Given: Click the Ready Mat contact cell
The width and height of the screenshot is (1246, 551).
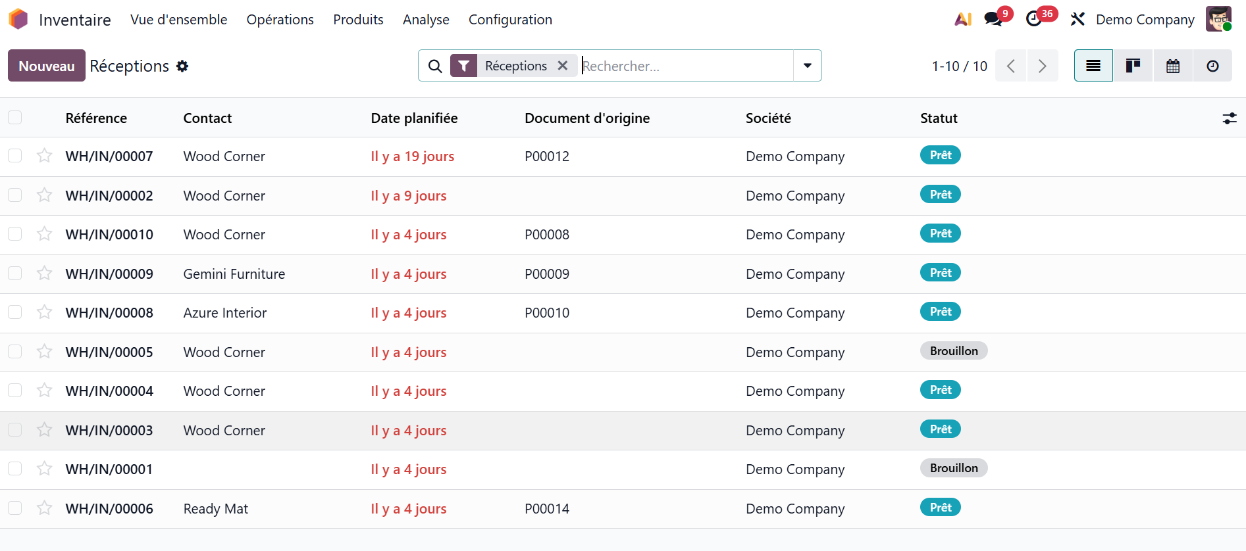Looking at the screenshot, I should pos(216,509).
